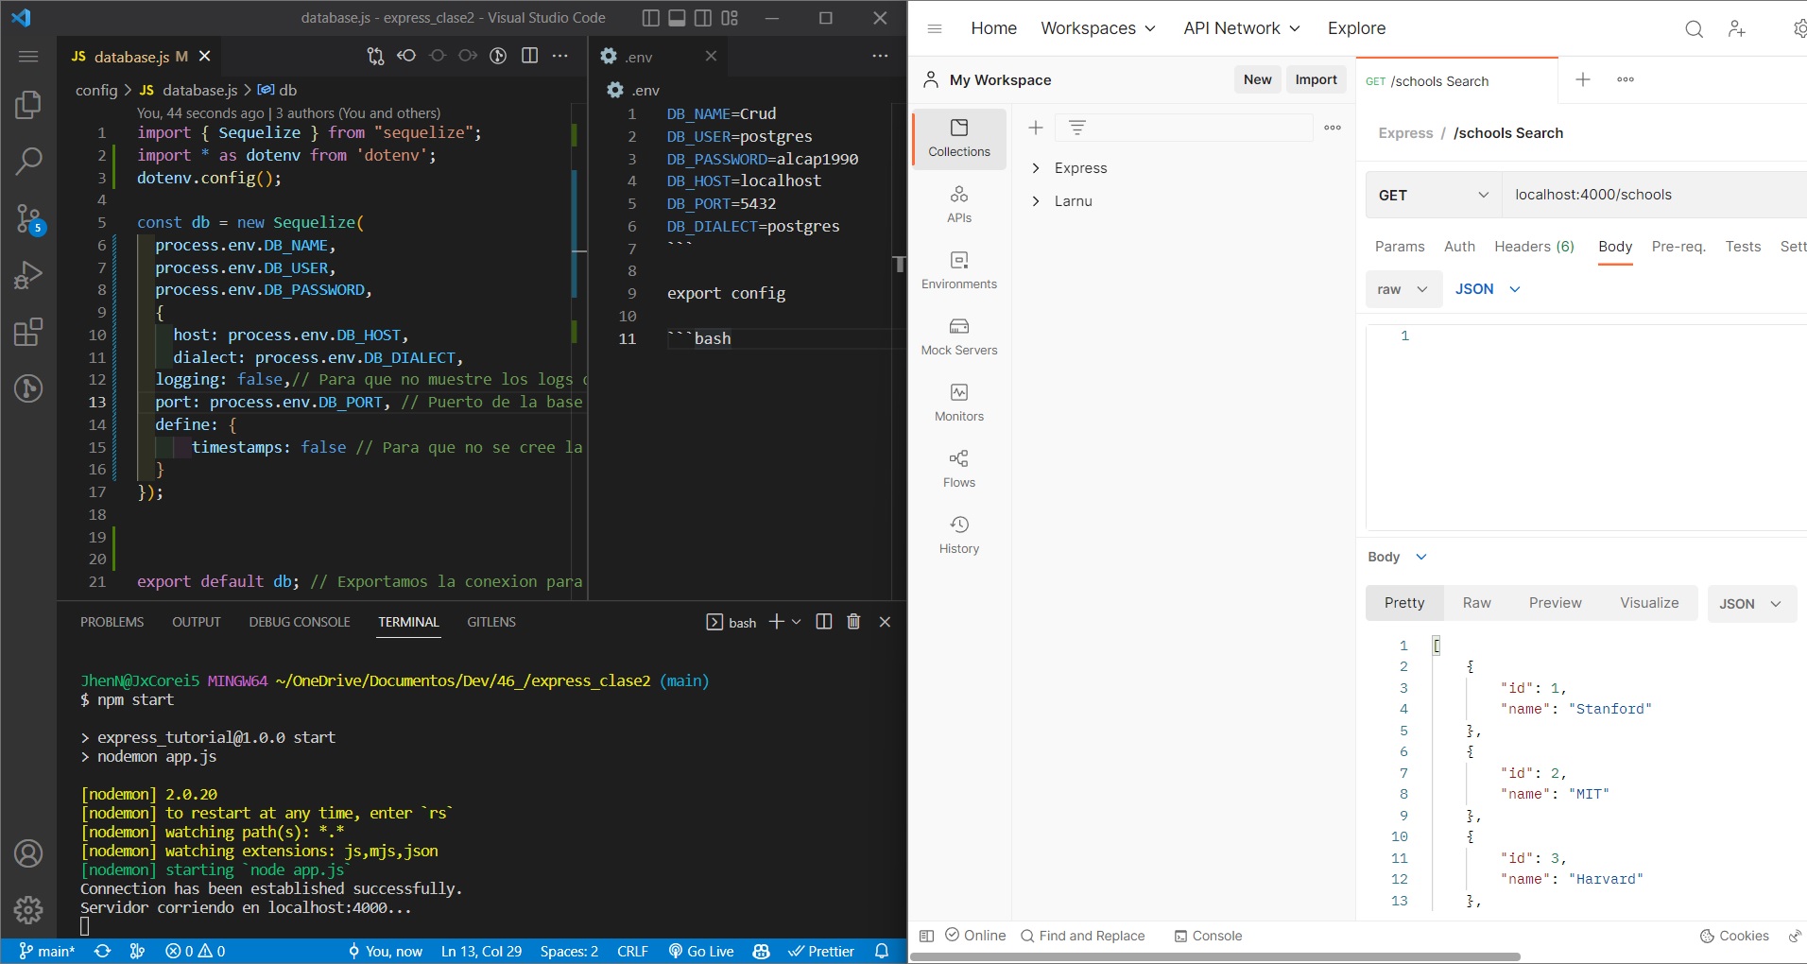Switch to the OUTPUT panel tab

197,622
